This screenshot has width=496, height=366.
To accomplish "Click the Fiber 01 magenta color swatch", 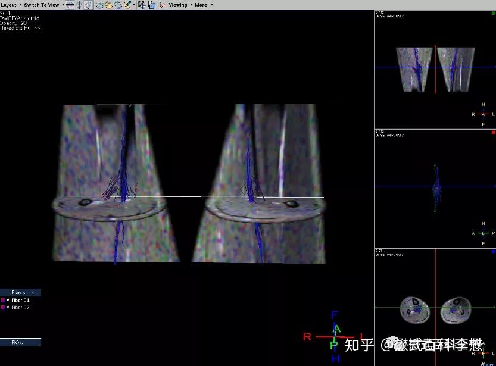I will (x=3, y=301).
